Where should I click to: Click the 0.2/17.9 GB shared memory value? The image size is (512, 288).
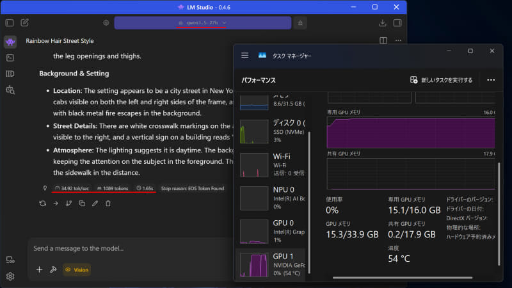pos(412,234)
